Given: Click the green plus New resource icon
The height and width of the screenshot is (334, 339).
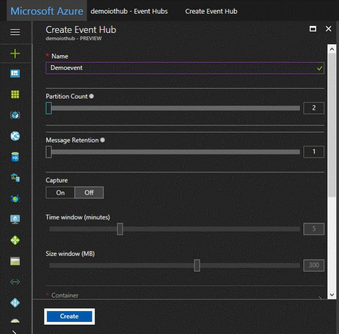Looking at the screenshot, I should pos(15,53).
